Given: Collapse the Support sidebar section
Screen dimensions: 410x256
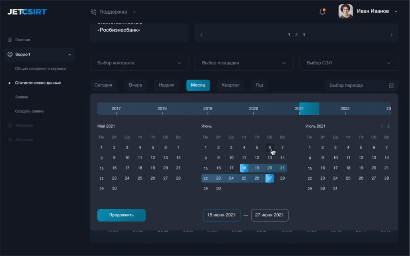Looking at the screenshot, I should [70, 54].
